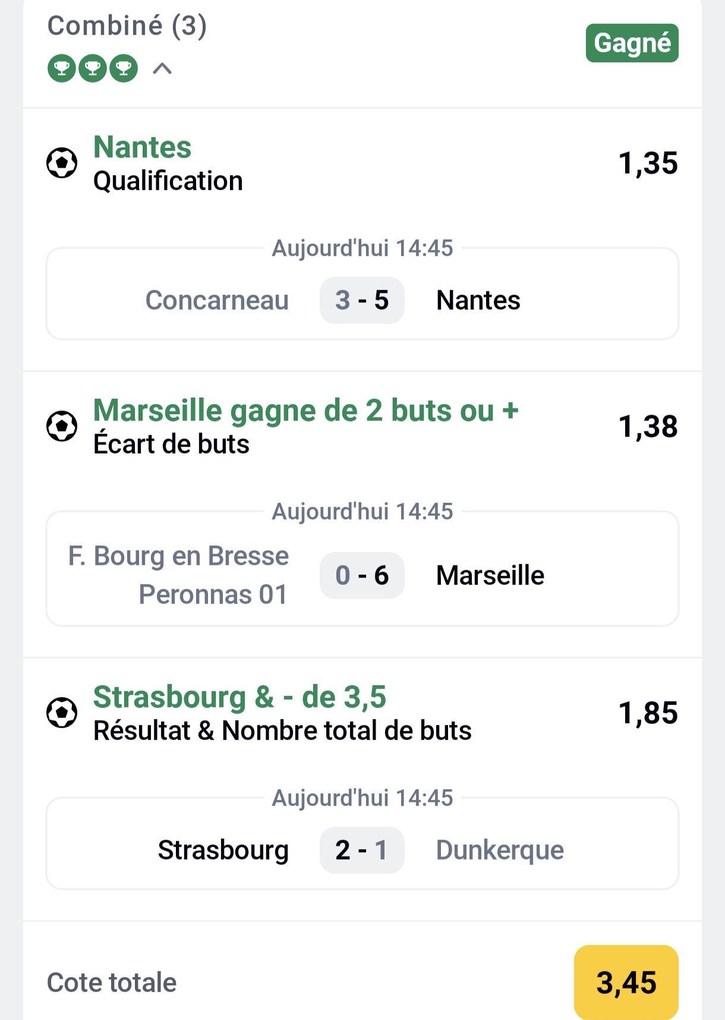Open Strasbourg & - de 3,5 selection

tap(239, 697)
